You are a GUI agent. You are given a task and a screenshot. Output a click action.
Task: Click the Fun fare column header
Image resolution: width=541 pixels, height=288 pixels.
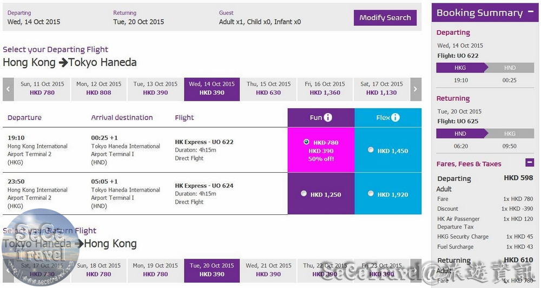[321, 117]
